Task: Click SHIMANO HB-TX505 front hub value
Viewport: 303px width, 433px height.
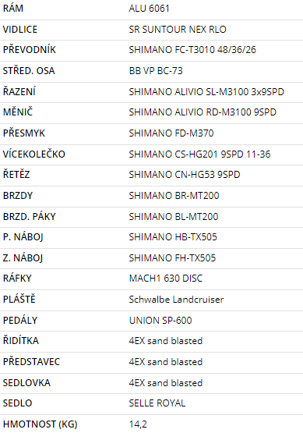Action: [173, 237]
